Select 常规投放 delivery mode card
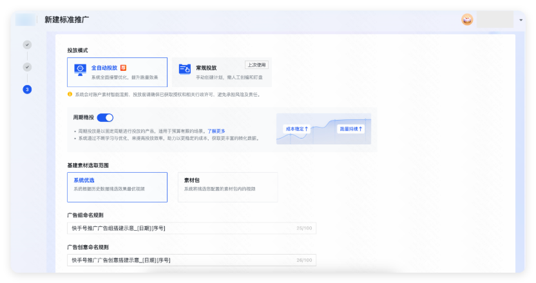536x283 pixels. tap(222, 72)
